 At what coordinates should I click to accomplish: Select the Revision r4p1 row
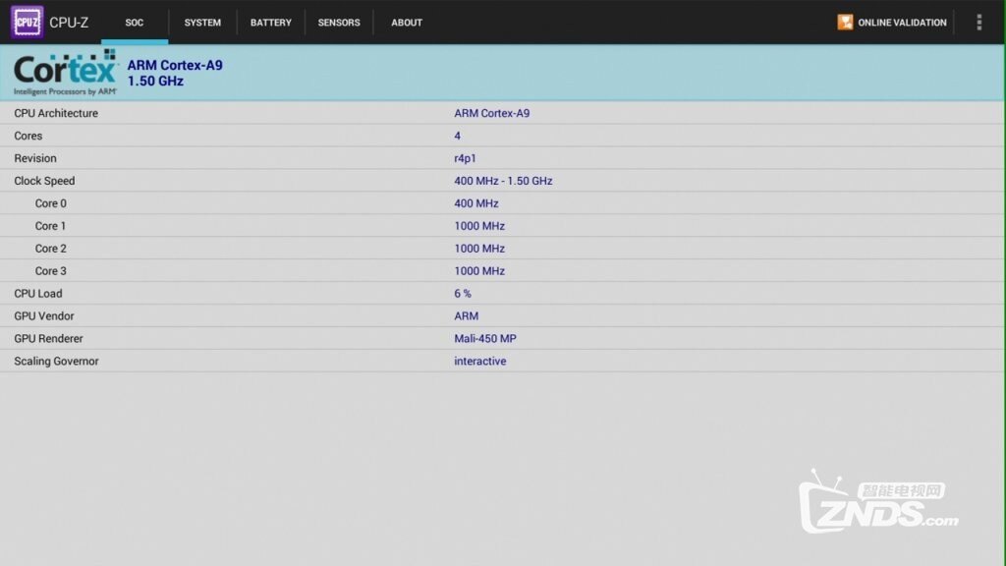(503, 158)
